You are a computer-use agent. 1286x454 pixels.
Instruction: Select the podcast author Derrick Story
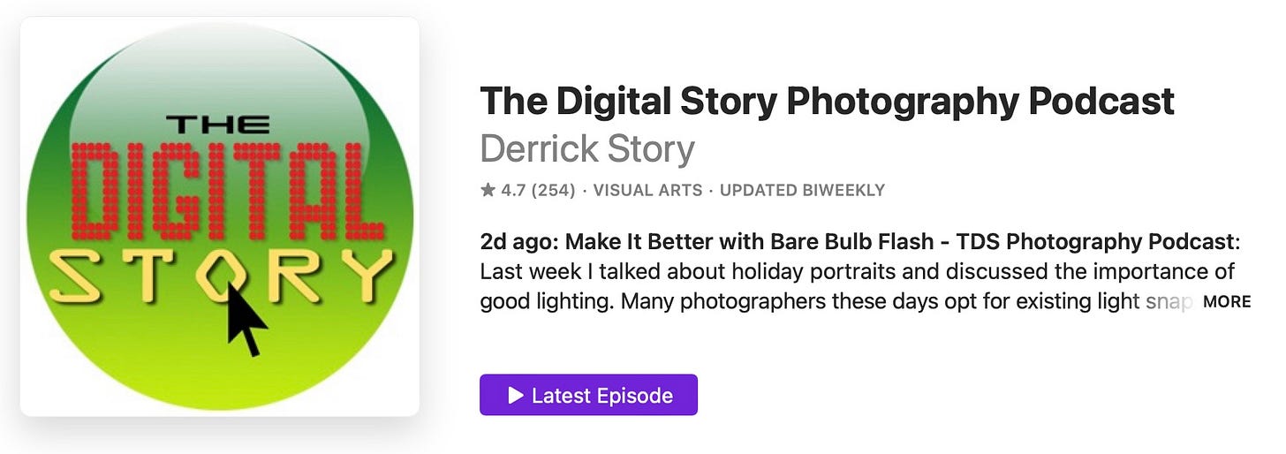[x=587, y=149]
